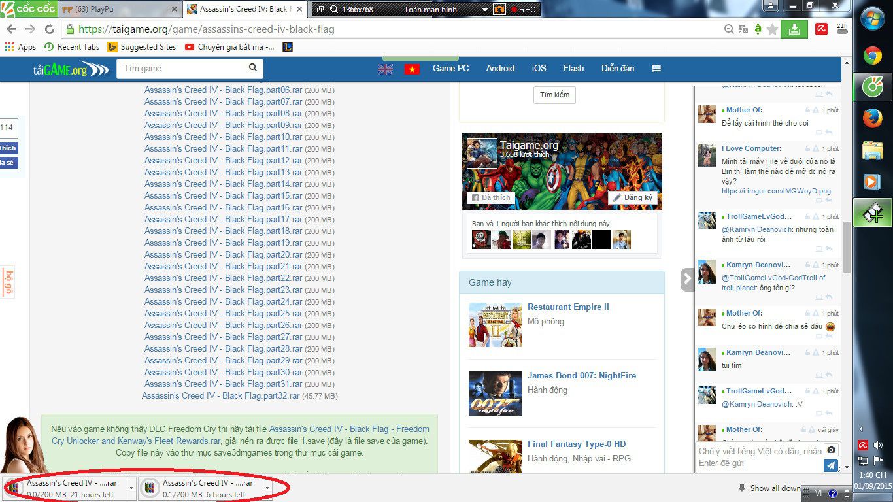The image size is (893, 502).
Task: Switch to the (63) PlayPu tab
Action: coord(118,10)
